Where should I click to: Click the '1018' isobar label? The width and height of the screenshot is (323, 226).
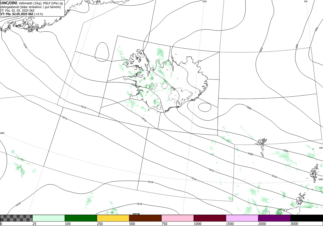tap(139, 204)
